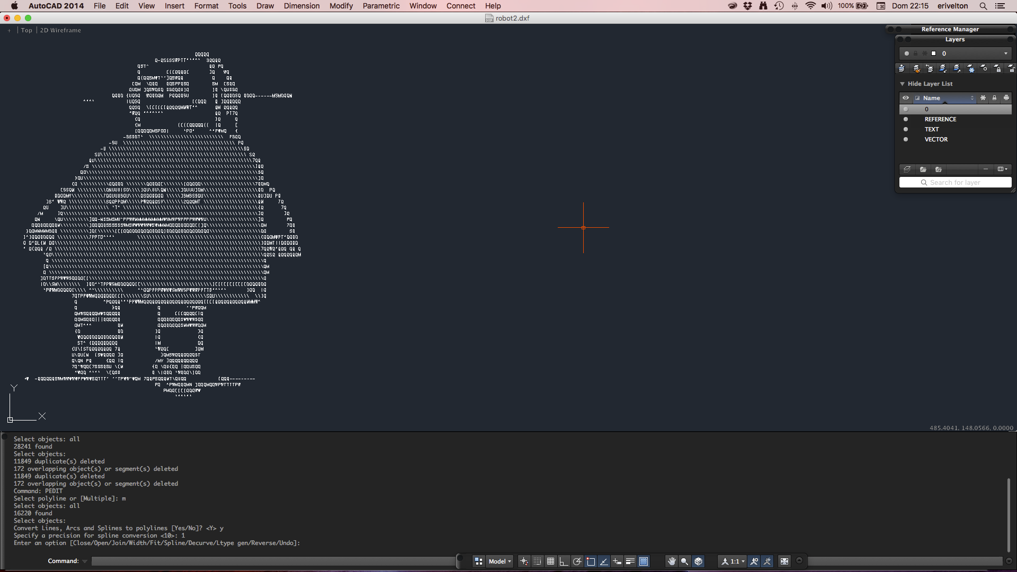Screen dimensions: 1017x572
Task: Select the Pan tool in status bar
Action: pos(672,561)
